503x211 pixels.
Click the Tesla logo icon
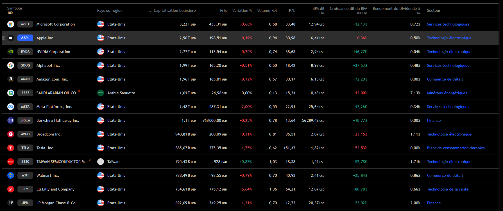point(11,148)
